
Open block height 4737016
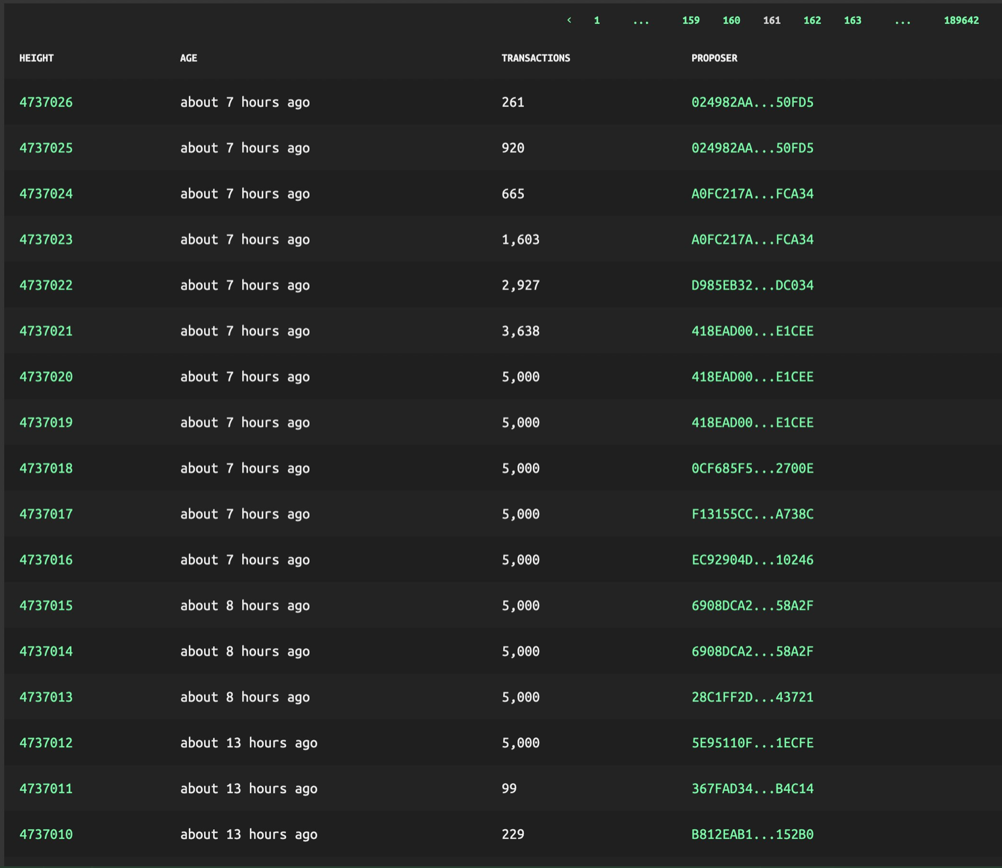point(46,560)
